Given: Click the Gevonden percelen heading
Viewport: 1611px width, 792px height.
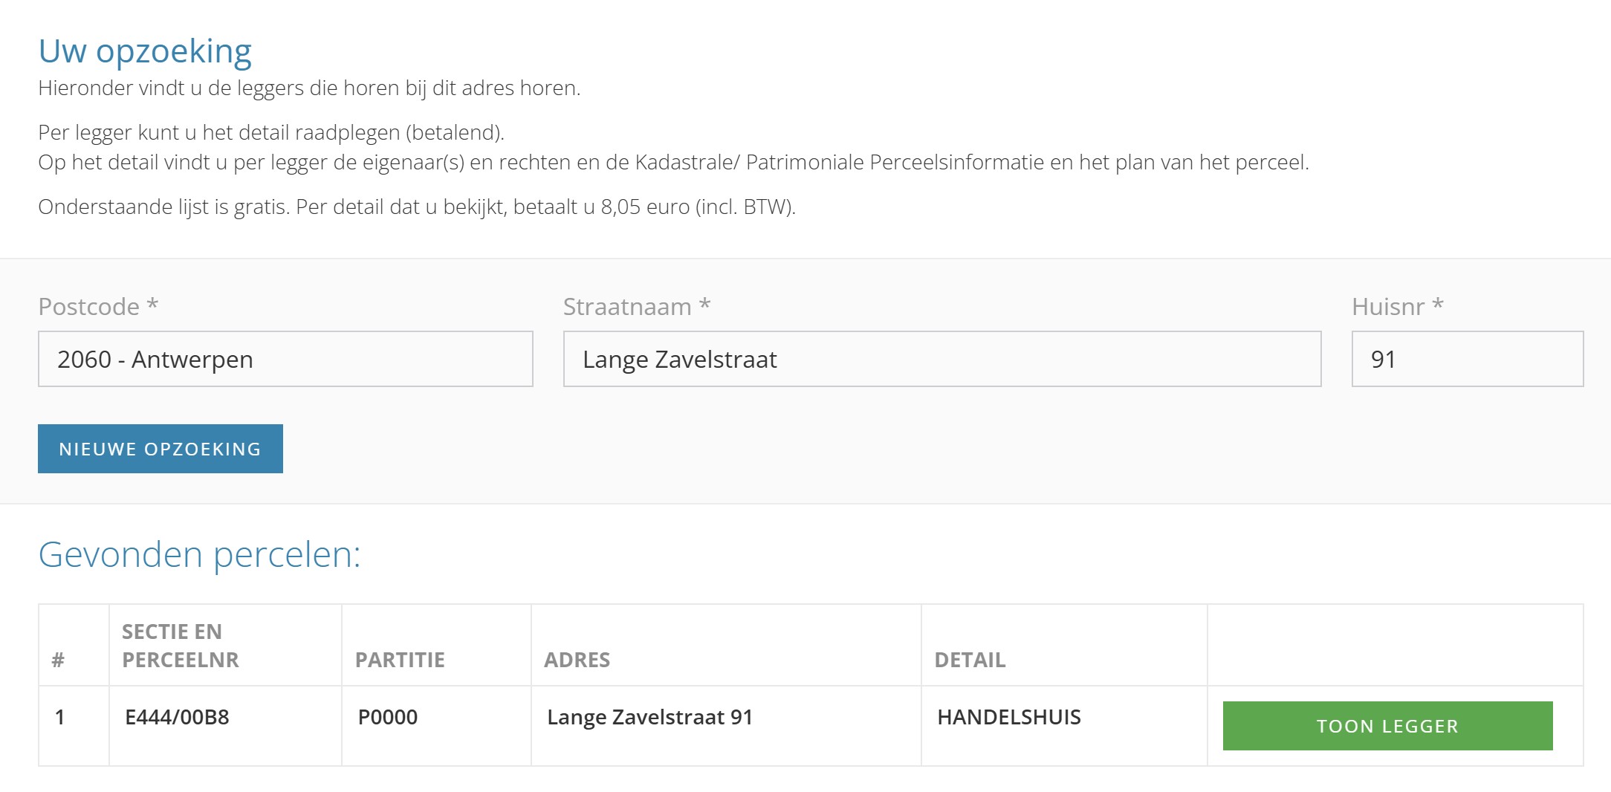Looking at the screenshot, I should 199,554.
